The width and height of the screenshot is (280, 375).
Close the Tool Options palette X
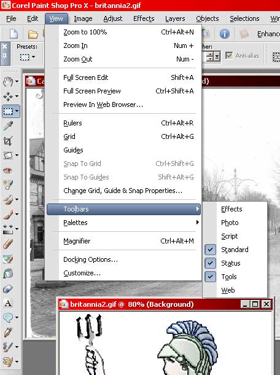4,46
